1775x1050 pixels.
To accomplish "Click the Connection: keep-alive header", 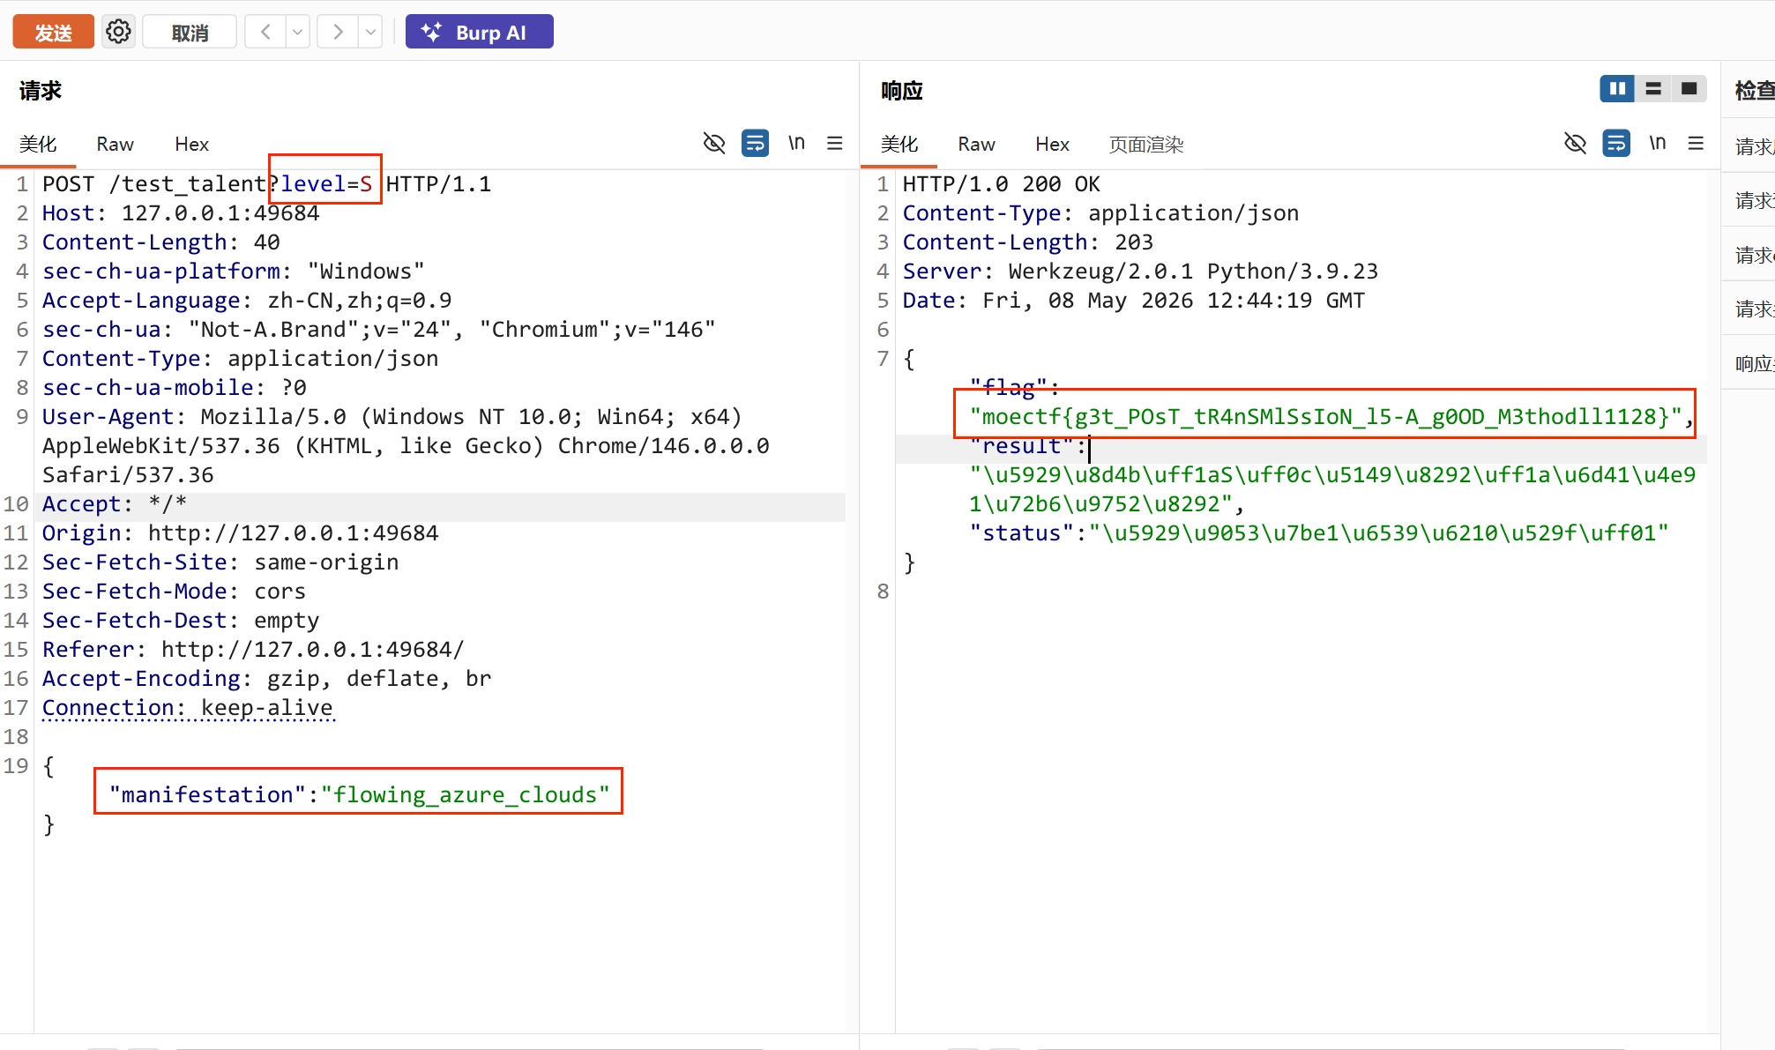I will click(x=188, y=707).
